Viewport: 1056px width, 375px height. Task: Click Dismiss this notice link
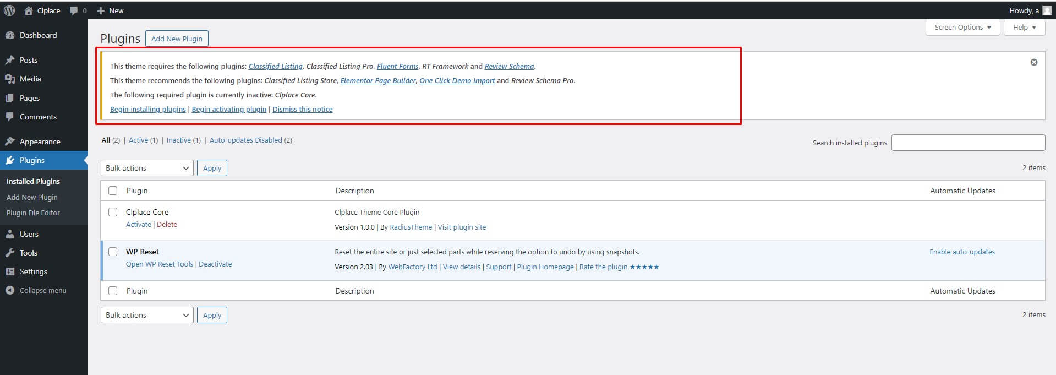click(x=303, y=110)
